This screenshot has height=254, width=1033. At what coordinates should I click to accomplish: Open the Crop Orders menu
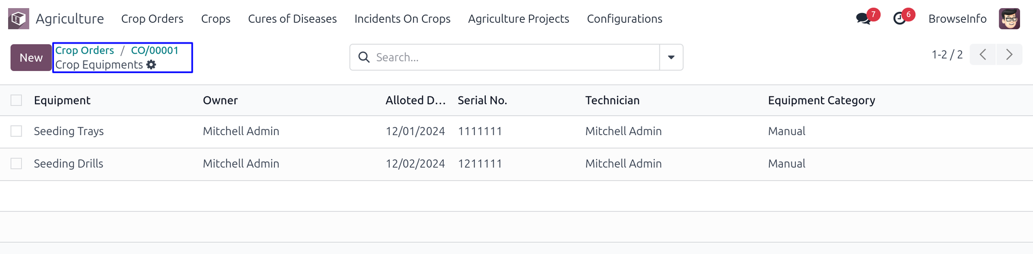click(152, 19)
